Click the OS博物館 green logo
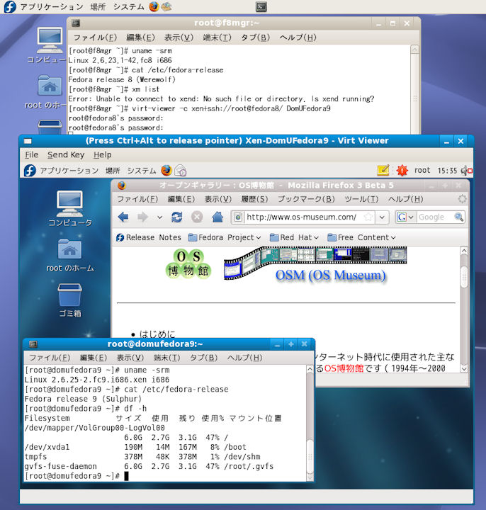This screenshot has width=486, height=510. coord(188,263)
